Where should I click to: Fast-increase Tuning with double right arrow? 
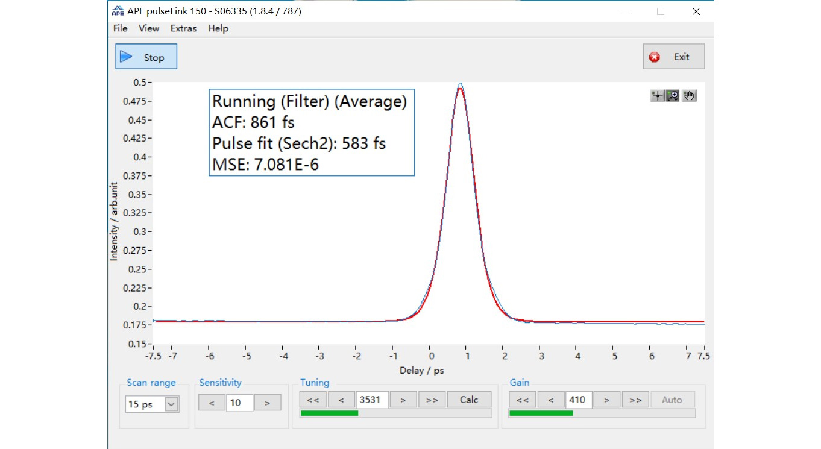click(432, 400)
